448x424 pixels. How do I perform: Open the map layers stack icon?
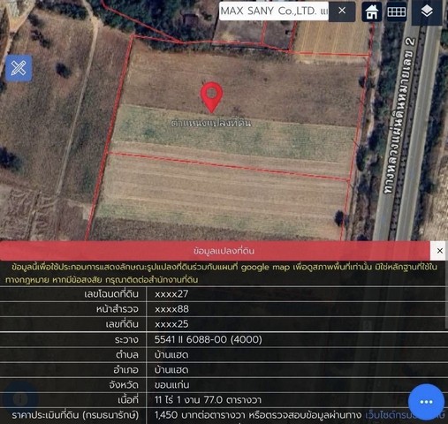point(427,12)
